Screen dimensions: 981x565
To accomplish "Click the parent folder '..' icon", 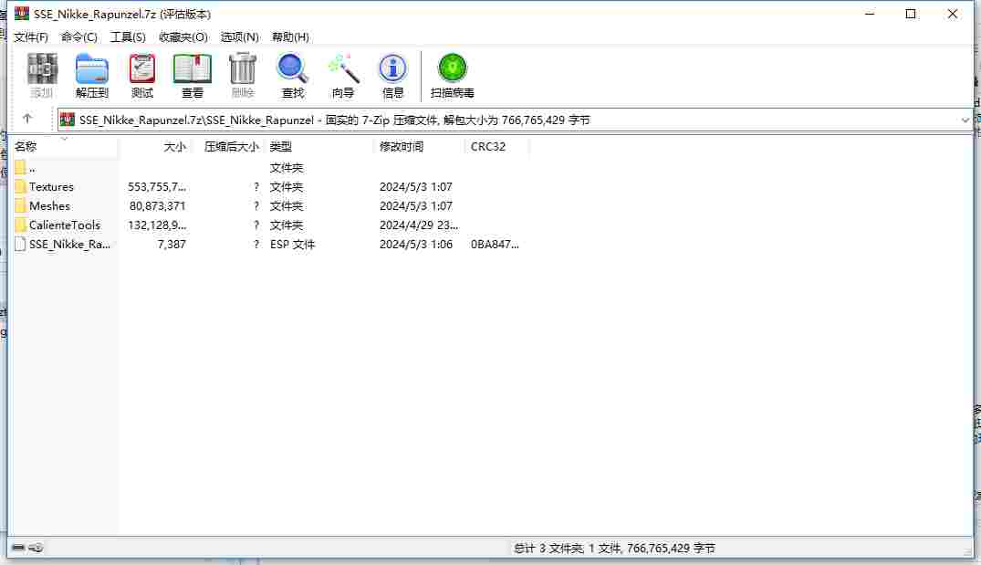I will pos(20,167).
